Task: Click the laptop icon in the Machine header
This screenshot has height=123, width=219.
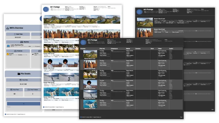Action: (x=22, y=42)
